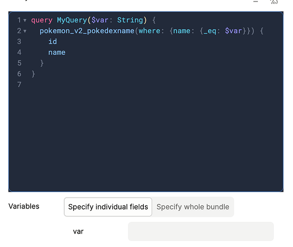Image resolution: width=293 pixels, height=247 pixels.
Task: Click the Variables section label
Action: 24,206
